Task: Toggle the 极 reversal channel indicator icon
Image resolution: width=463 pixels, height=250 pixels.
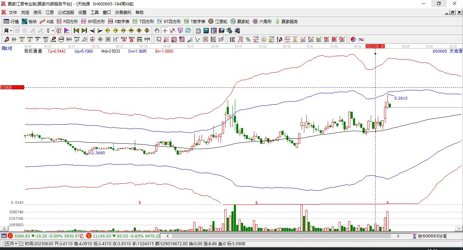Action: pyautogui.click(x=59, y=31)
